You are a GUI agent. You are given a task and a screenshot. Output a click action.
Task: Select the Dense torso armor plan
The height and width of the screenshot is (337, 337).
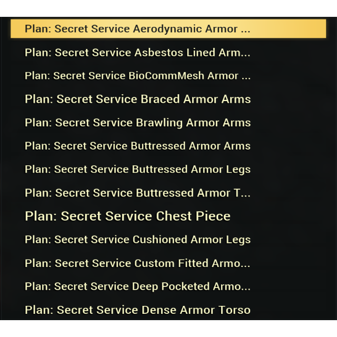point(137,310)
